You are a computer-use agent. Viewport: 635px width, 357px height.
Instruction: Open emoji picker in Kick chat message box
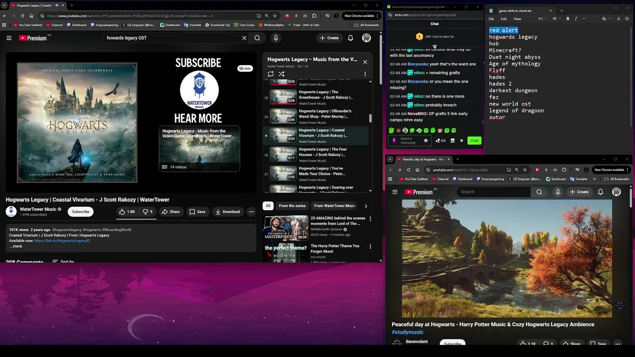426,141
